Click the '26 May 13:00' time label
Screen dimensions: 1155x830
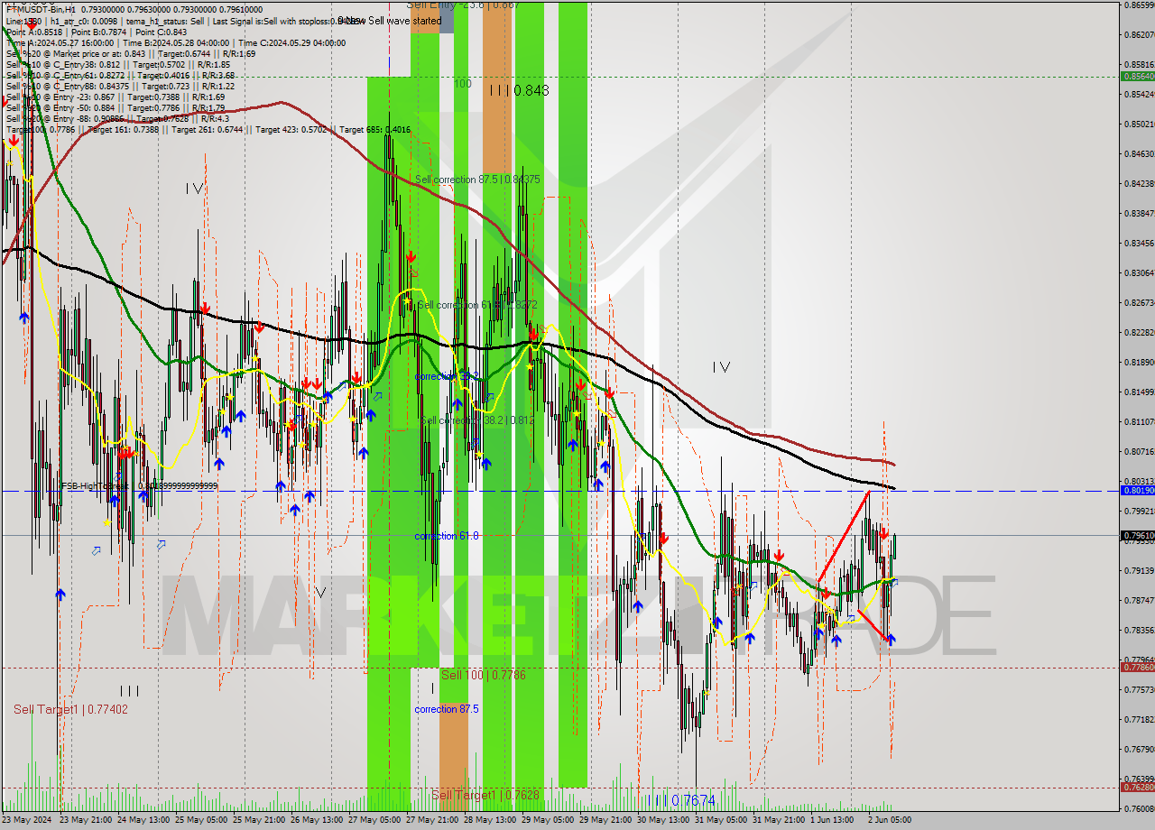click(x=319, y=820)
